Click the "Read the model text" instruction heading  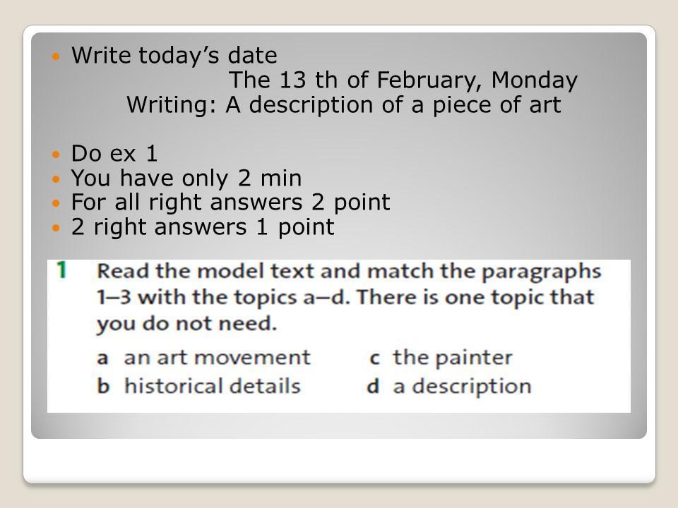[349, 272]
